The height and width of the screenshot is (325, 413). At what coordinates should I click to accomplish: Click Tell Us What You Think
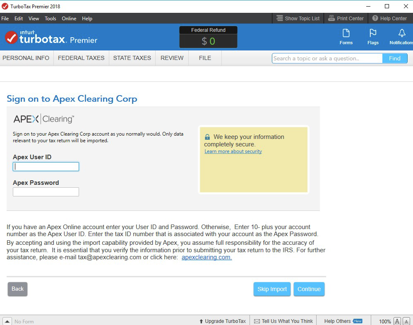[x=283, y=321]
